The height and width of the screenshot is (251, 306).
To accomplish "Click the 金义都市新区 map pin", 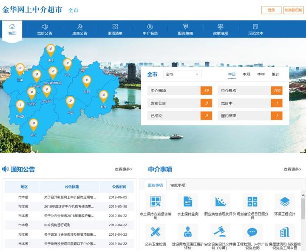I will pos(53,73).
